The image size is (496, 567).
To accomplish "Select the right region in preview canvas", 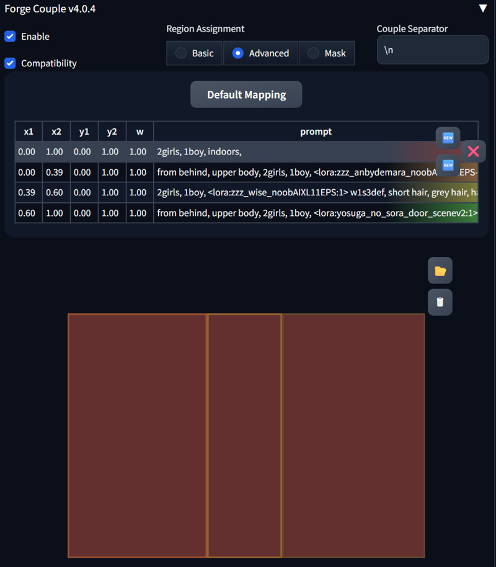I will point(353,435).
